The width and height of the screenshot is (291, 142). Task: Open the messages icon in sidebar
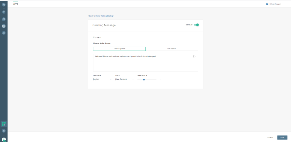(x=4, y=12)
